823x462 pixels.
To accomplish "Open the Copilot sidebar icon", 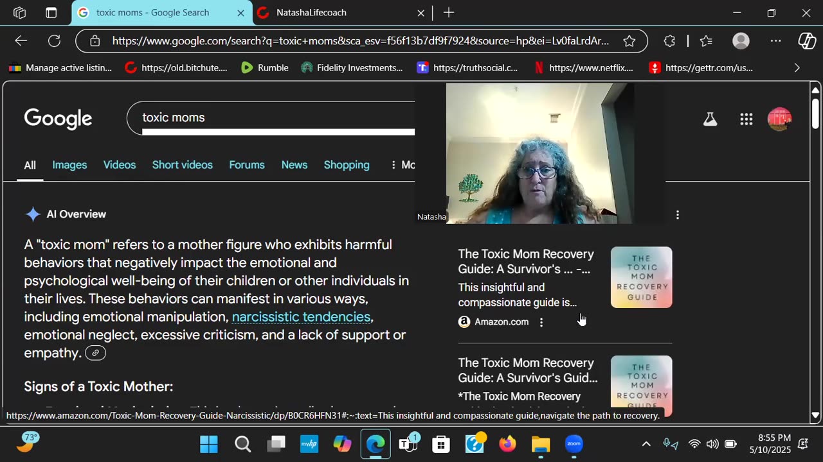I will tap(807, 41).
